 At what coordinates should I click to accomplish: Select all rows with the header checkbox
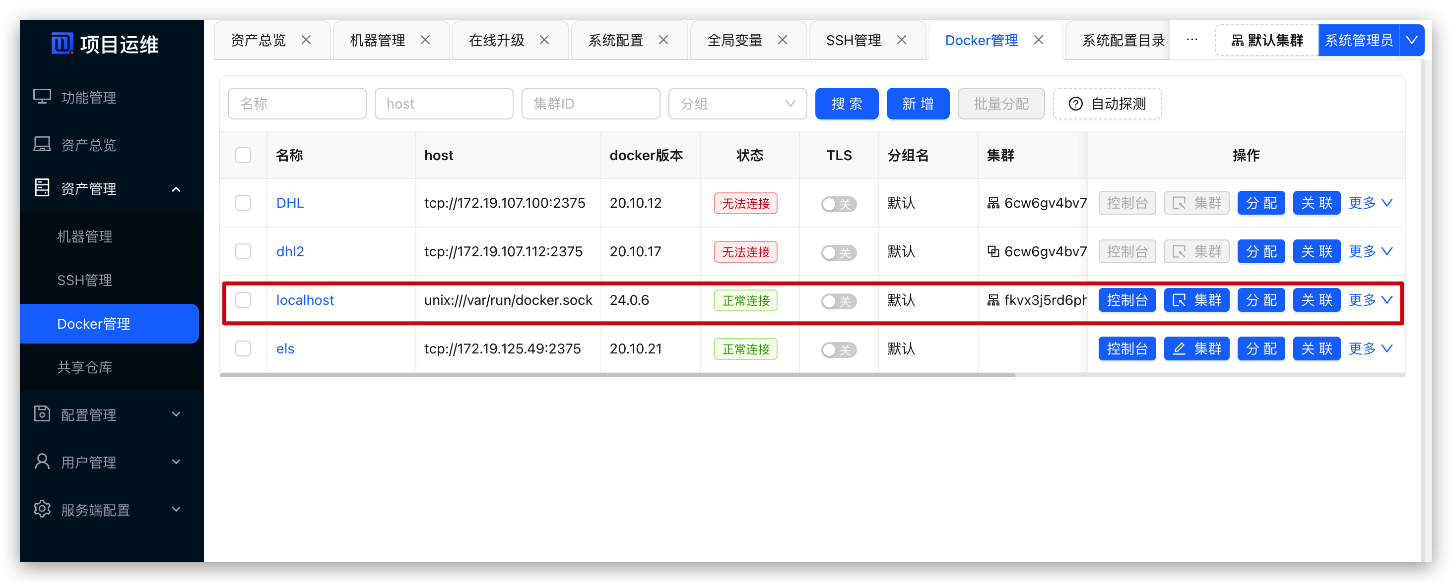click(243, 155)
